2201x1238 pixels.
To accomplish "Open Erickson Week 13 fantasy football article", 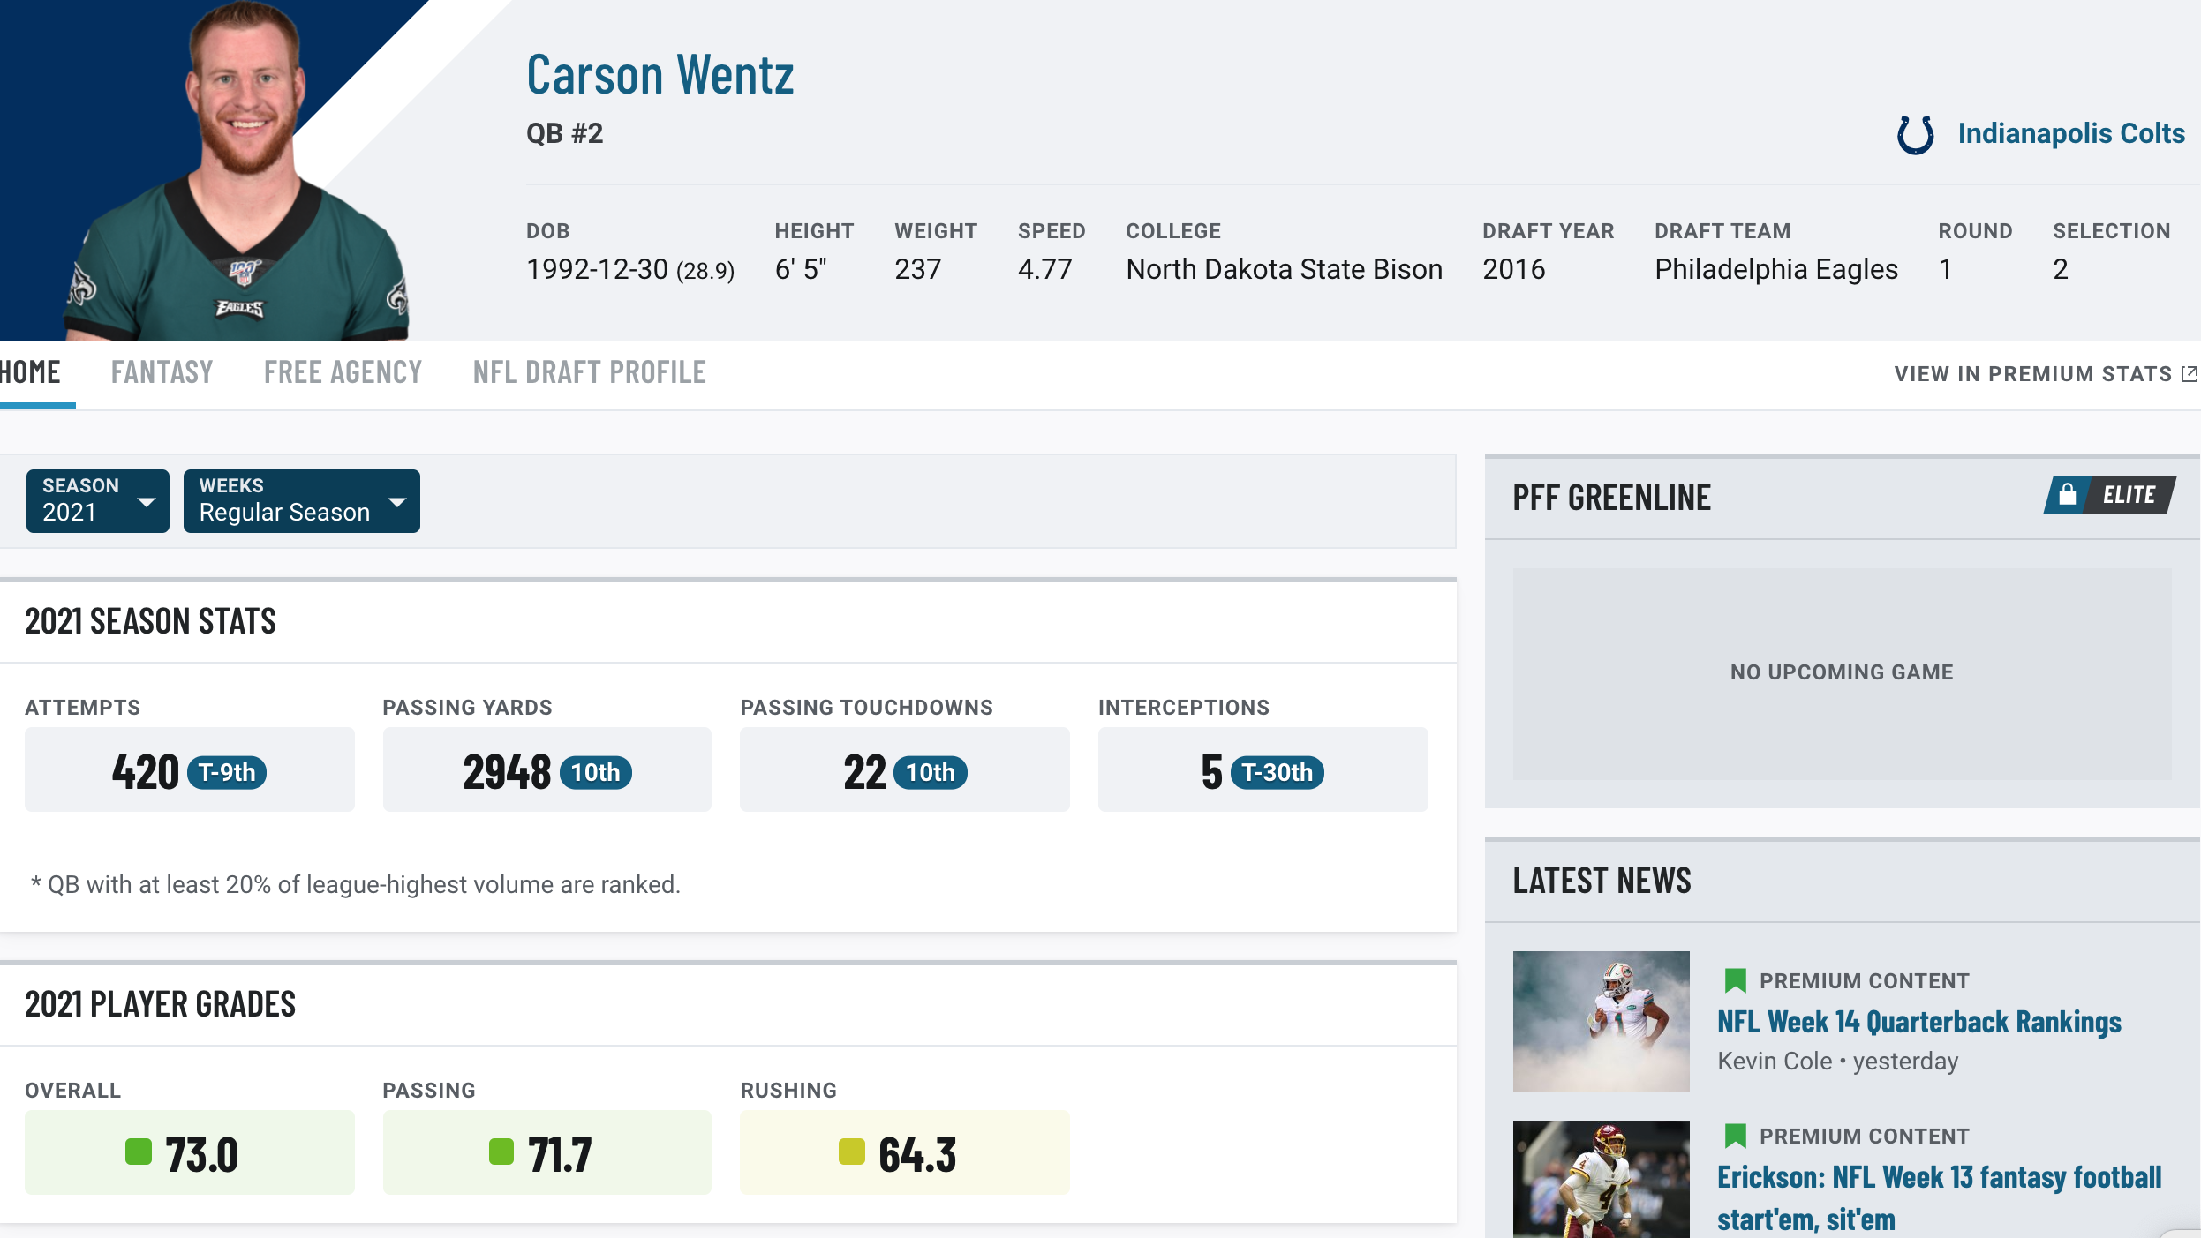I will coord(1939,1197).
